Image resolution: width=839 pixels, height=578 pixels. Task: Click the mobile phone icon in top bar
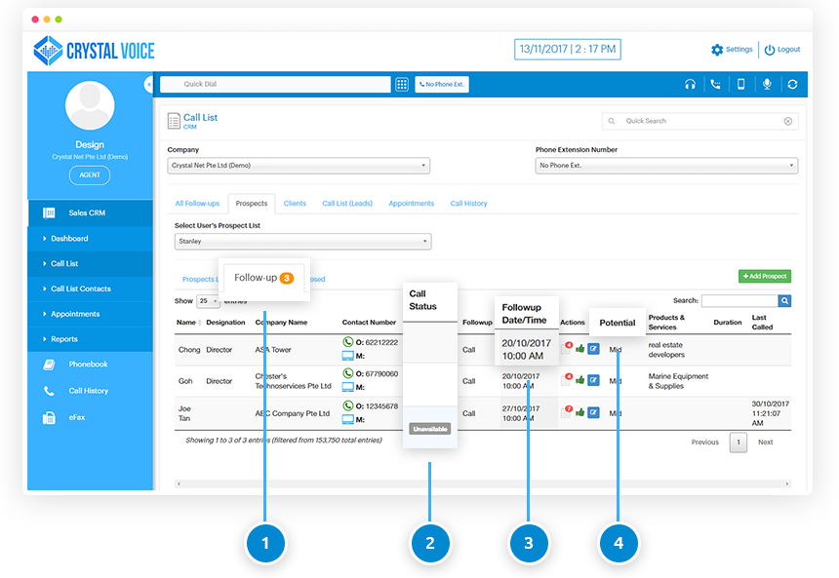pos(740,85)
